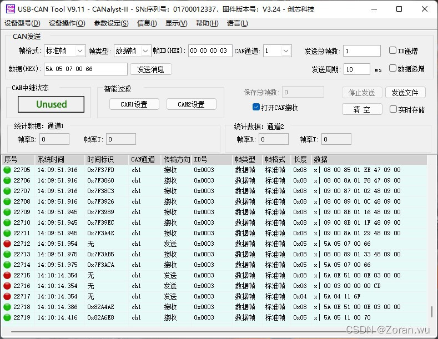Click the 清 空 clear button

pos(362,109)
